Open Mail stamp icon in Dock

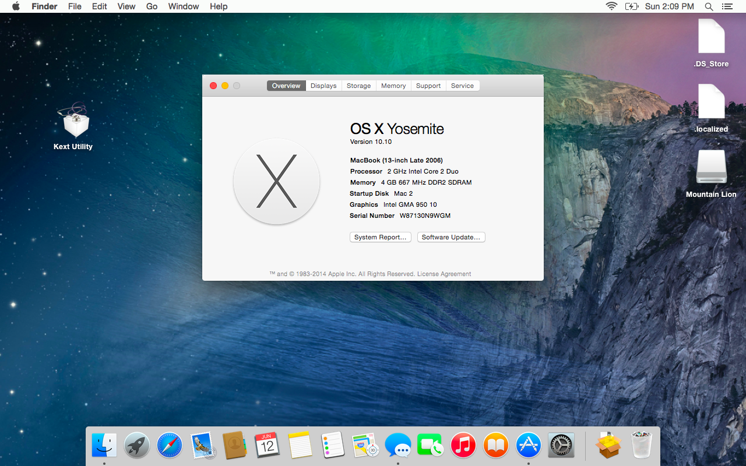(203, 446)
